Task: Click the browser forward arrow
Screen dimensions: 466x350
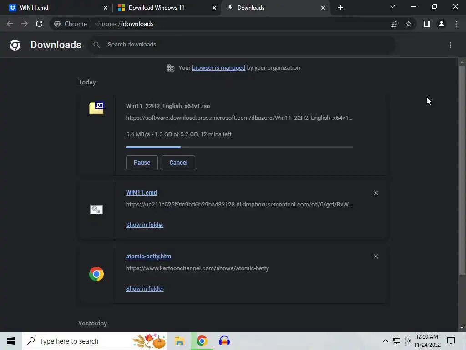Action: (x=25, y=24)
